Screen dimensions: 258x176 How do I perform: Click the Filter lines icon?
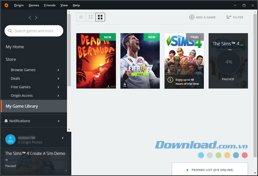tap(229, 17)
